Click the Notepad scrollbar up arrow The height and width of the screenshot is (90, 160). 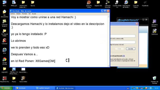point(108,17)
